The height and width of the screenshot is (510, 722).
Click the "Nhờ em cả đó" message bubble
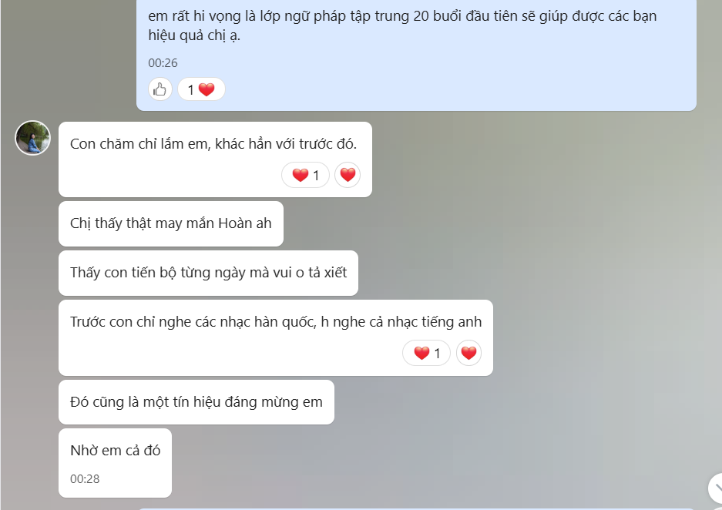[115, 463]
